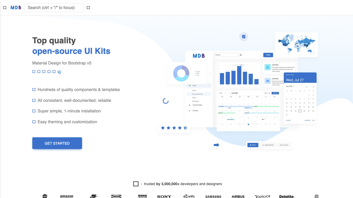Click the NASA logo
This screenshot has height=198, width=353.
(x=45, y=196)
